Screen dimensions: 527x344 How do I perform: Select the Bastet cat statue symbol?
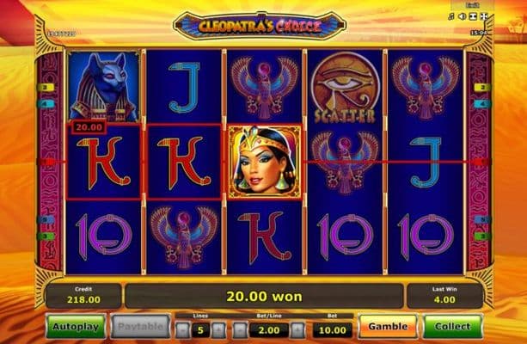[x=103, y=86]
